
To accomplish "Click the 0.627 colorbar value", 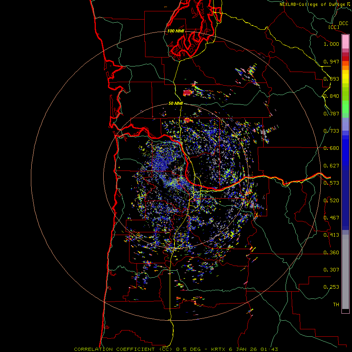I will click(x=331, y=166).
